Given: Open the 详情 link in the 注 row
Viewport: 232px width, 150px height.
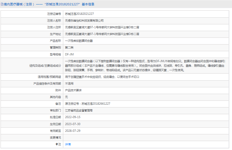Looking at the screenshot, I should (68, 144).
